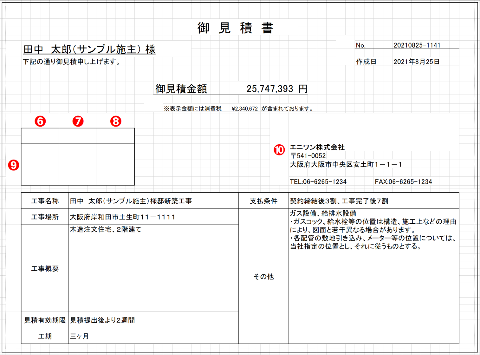Click the consumption tax amount ¥2,340,672
This screenshot has height=355, width=480.
tap(244, 108)
